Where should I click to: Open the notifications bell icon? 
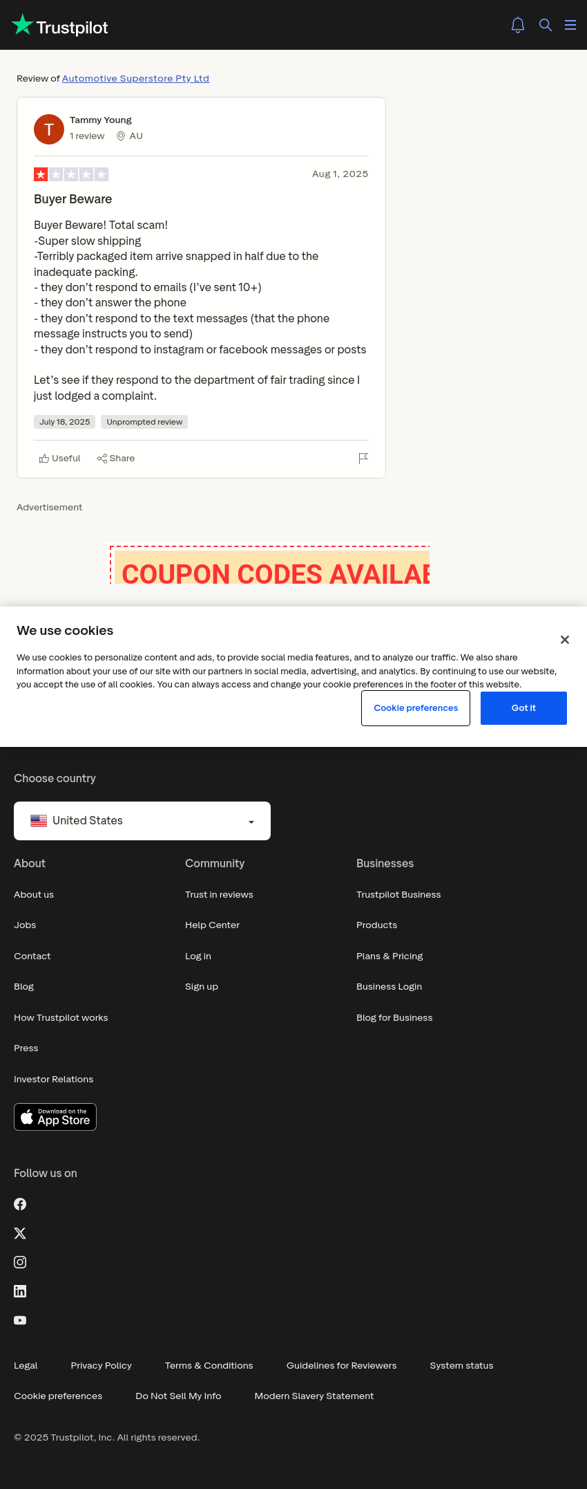pyautogui.click(x=518, y=25)
